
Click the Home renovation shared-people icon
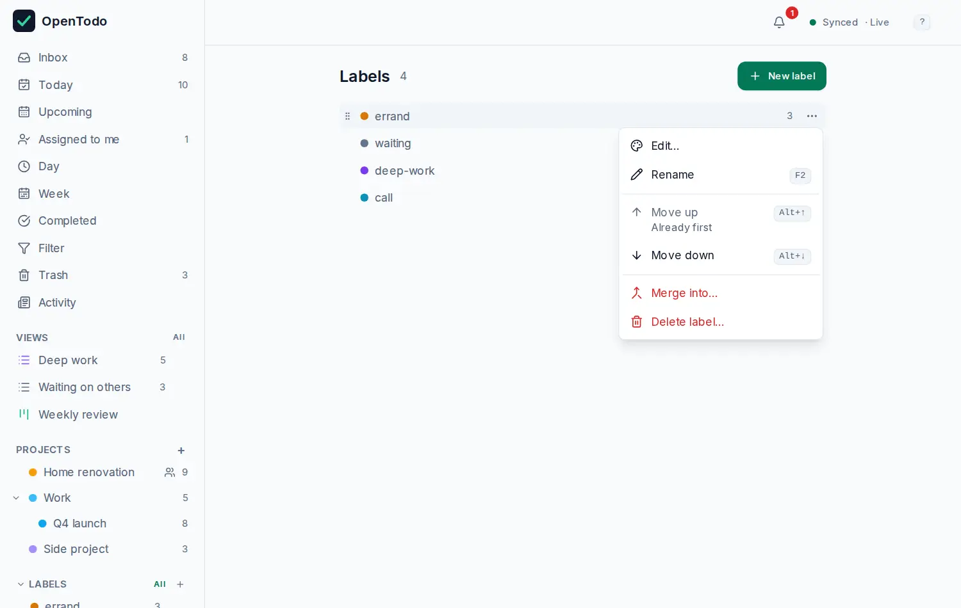point(170,472)
